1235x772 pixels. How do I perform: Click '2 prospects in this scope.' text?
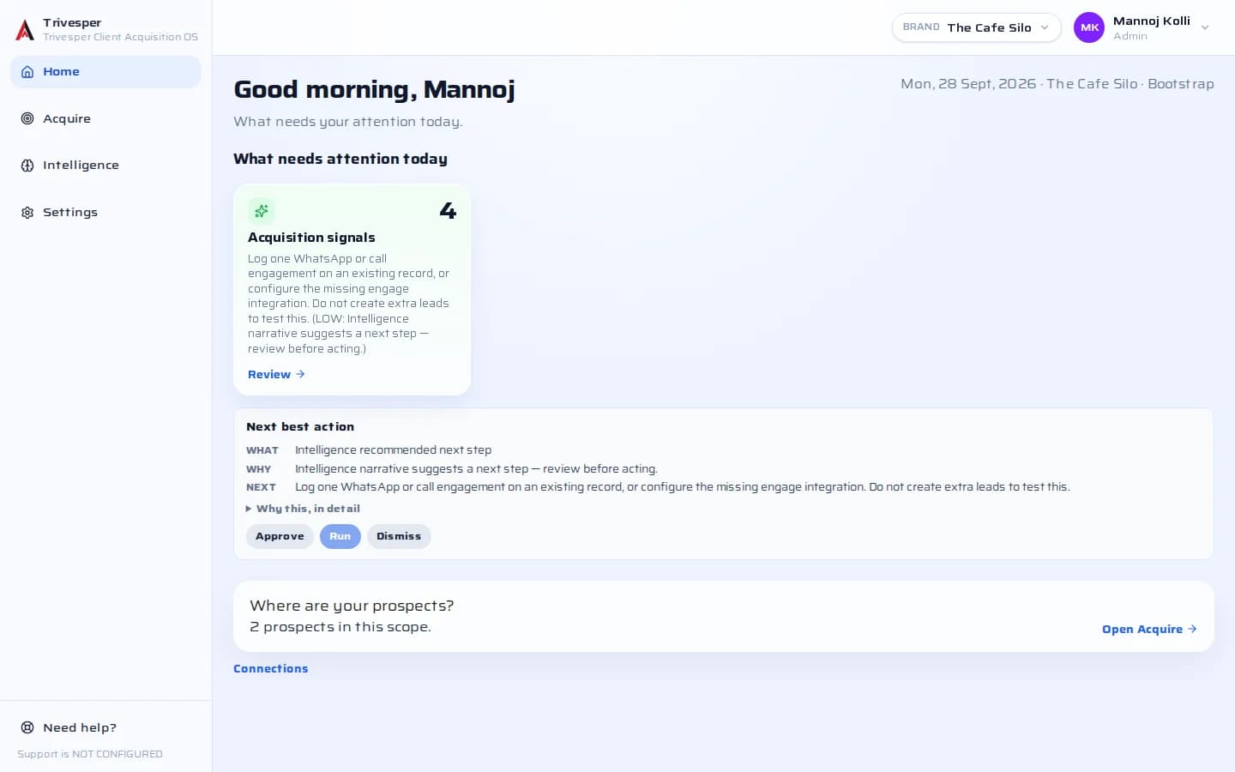pyautogui.click(x=340, y=627)
